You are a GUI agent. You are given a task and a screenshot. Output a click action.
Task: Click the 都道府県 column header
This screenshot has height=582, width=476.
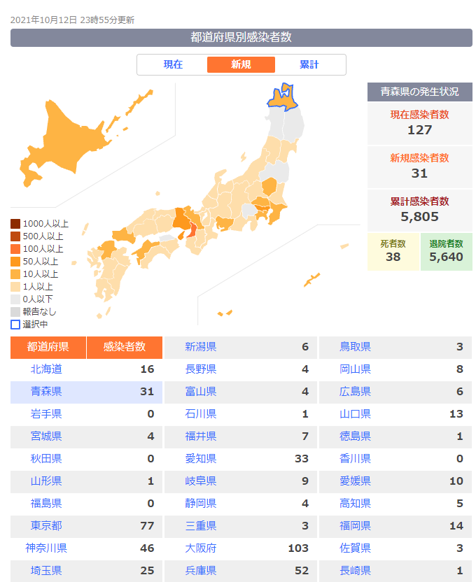point(48,348)
